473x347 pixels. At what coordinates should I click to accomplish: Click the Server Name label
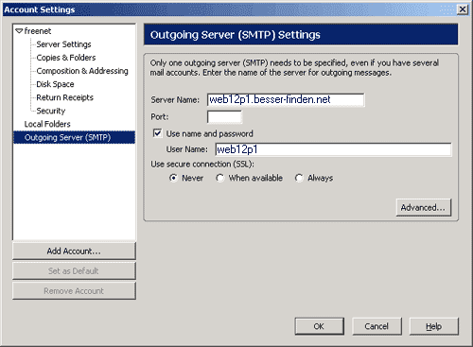click(x=175, y=100)
